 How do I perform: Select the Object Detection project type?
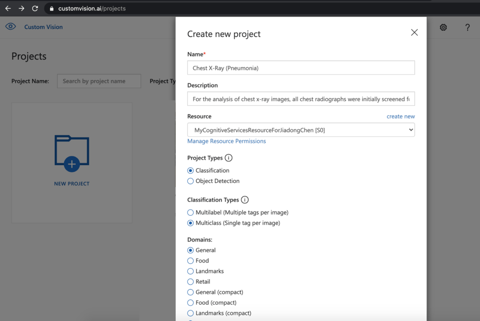(x=213, y=181)
